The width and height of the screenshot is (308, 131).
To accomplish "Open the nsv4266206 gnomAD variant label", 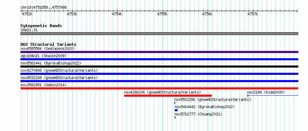I will click(x=162, y=92).
